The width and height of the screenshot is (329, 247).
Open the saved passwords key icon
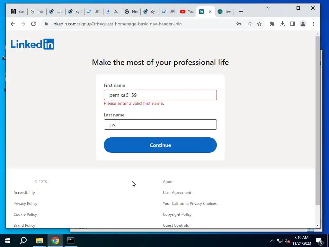click(x=239, y=24)
